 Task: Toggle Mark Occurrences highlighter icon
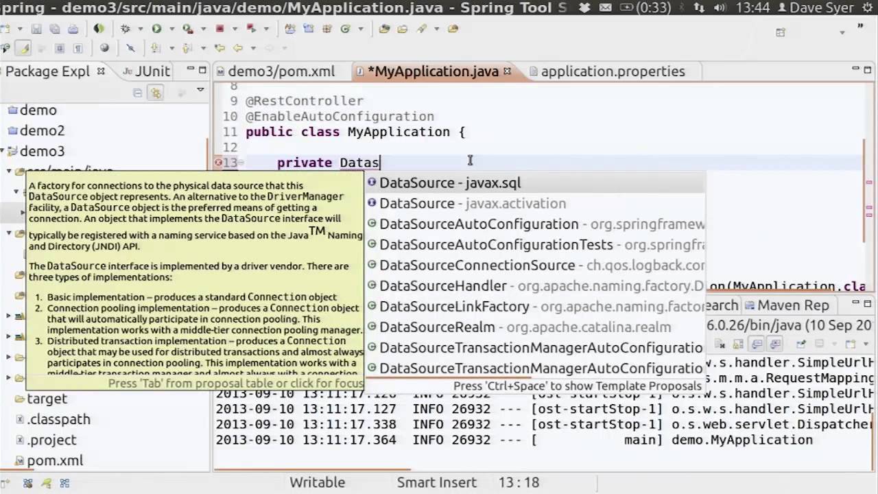(x=25, y=48)
